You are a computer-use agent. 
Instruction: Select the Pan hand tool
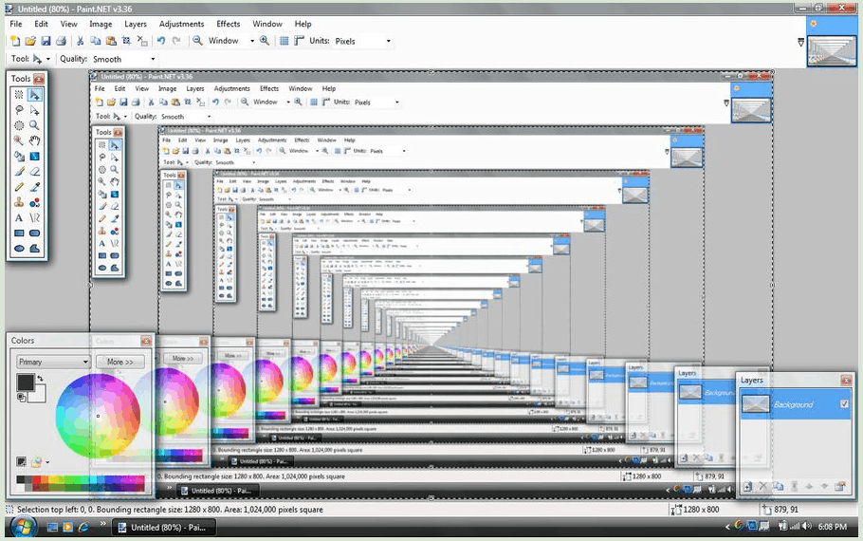[x=35, y=141]
